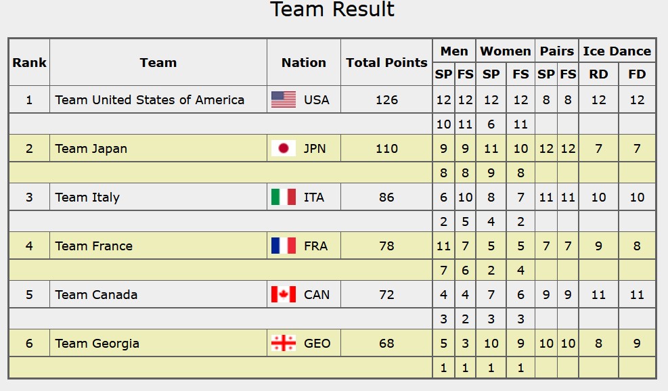This screenshot has width=668, height=391.
Task: Click the GEO nation code
Action: point(317,343)
